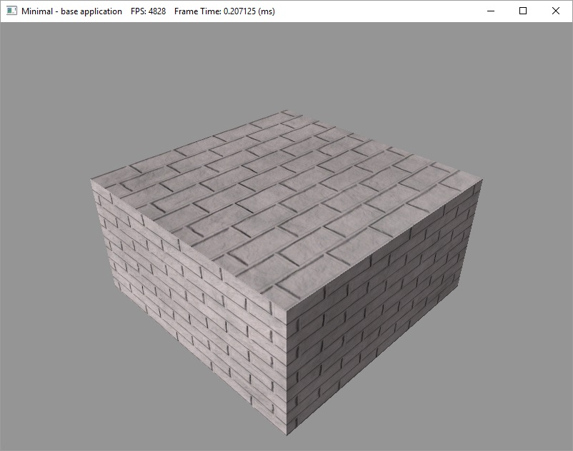The height and width of the screenshot is (451, 573).
Task: Click the cube's leftmost top corner
Action: click(92, 179)
